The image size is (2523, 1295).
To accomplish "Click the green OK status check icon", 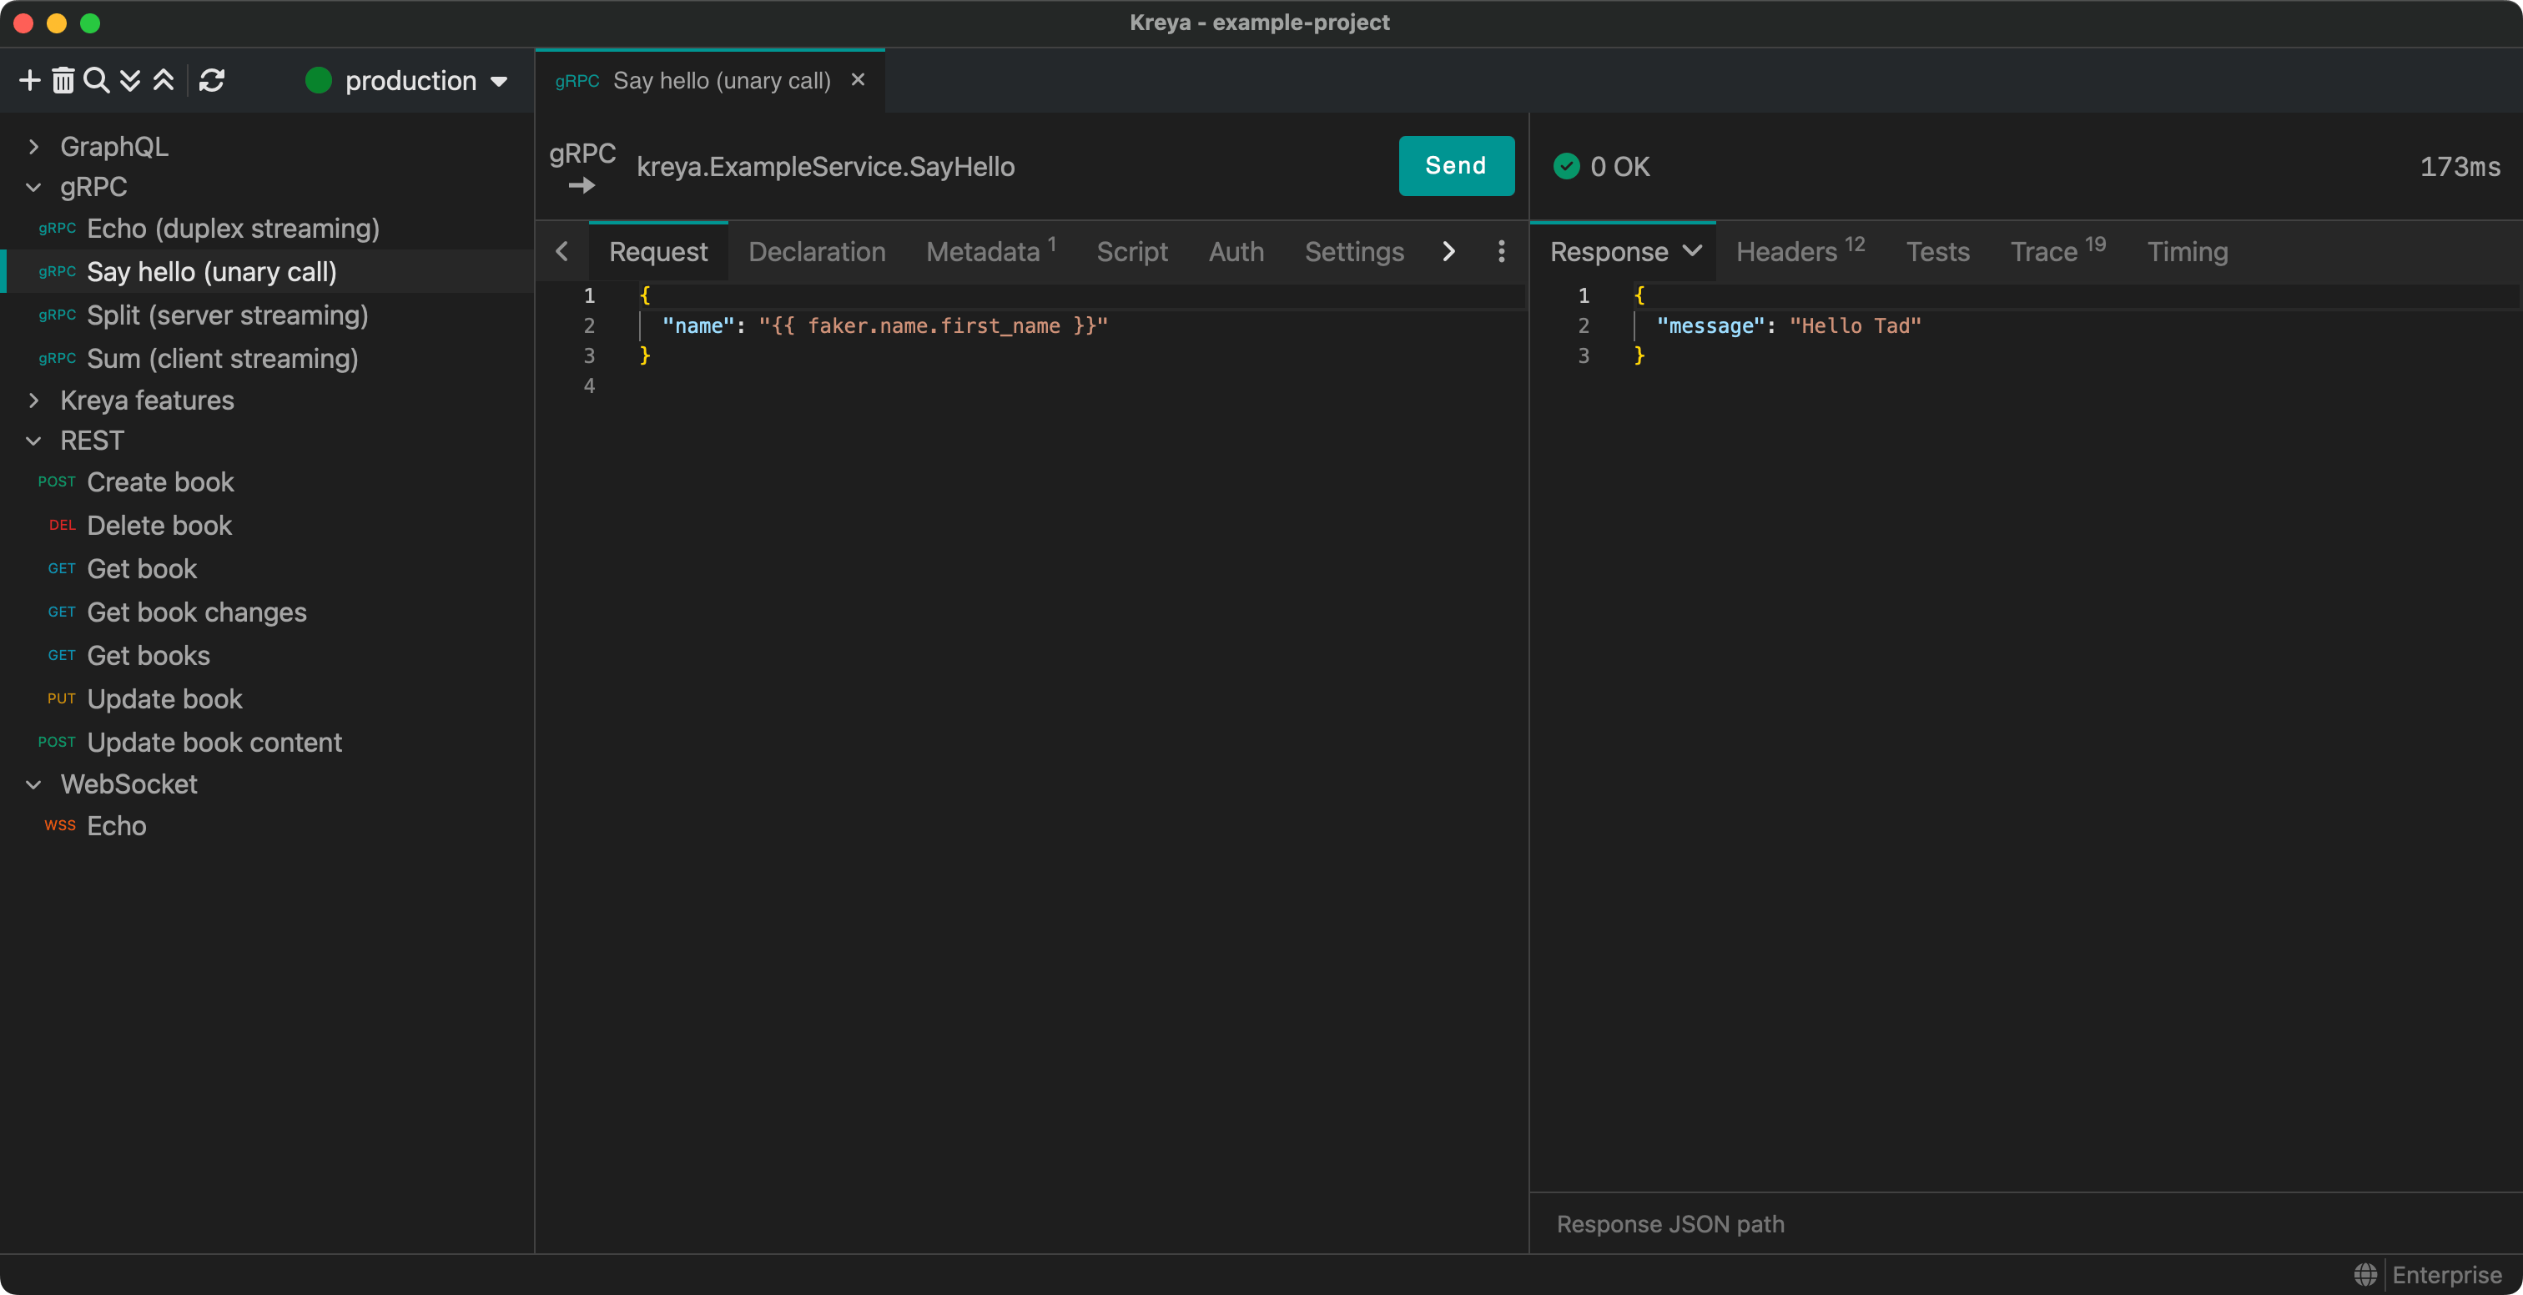I will [x=1566, y=167].
